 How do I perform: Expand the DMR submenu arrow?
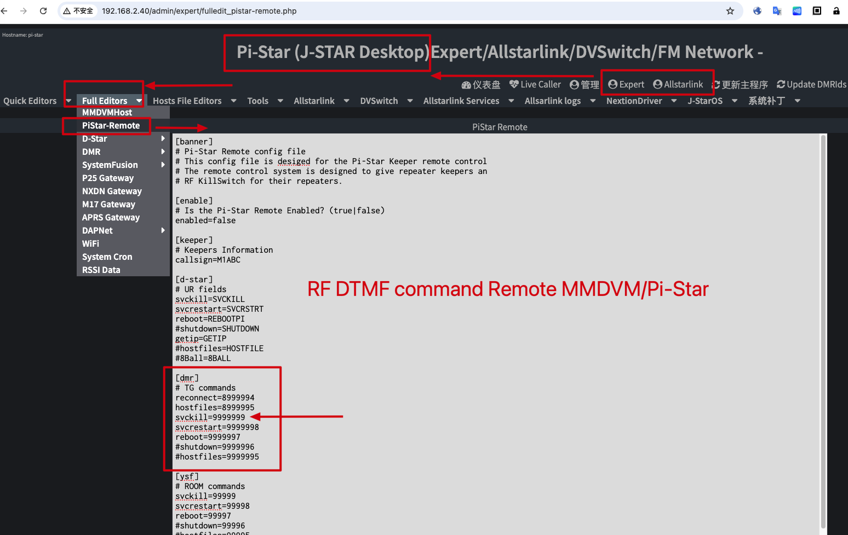163,152
